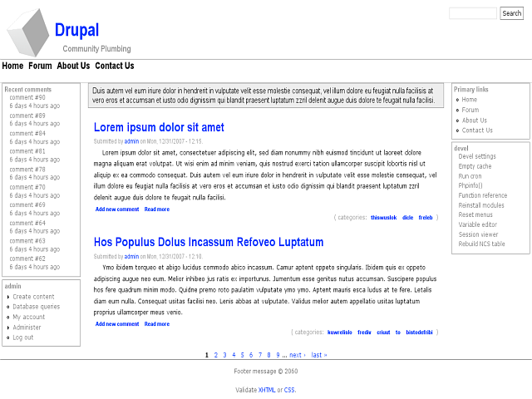Open the Drupal site title link
The height and width of the screenshot is (399, 532).
click(x=76, y=30)
